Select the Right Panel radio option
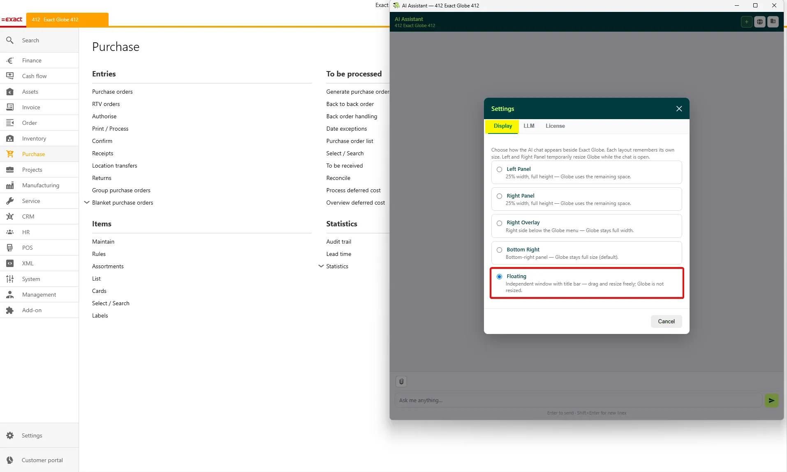This screenshot has width=787, height=472. (x=499, y=196)
